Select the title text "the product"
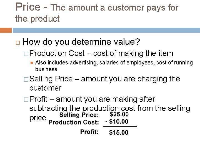Viewport: 200px width, 150px height. pyautogui.click(x=37, y=19)
